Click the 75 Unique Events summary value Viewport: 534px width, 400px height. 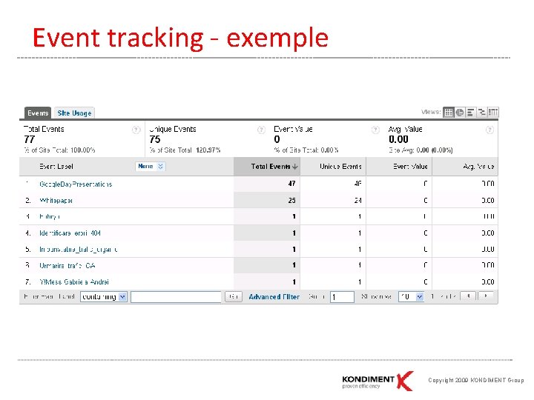click(x=154, y=139)
